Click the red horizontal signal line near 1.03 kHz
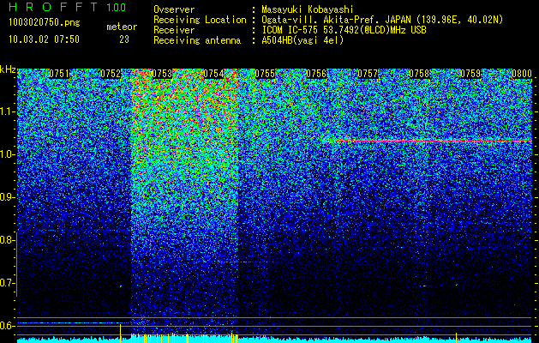The height and width of the screenshot is (343, 539). 429,141
